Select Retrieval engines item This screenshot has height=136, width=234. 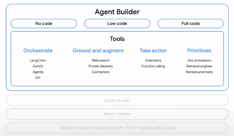coord(199,66)
